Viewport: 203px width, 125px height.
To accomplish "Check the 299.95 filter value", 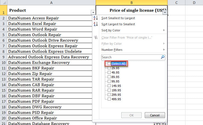I will (109, 94).
